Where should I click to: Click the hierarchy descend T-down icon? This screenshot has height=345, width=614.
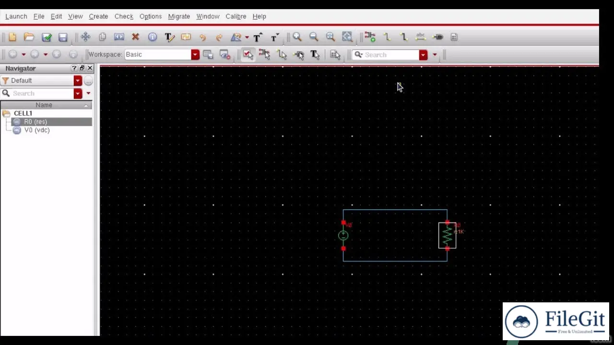[275, 37]
